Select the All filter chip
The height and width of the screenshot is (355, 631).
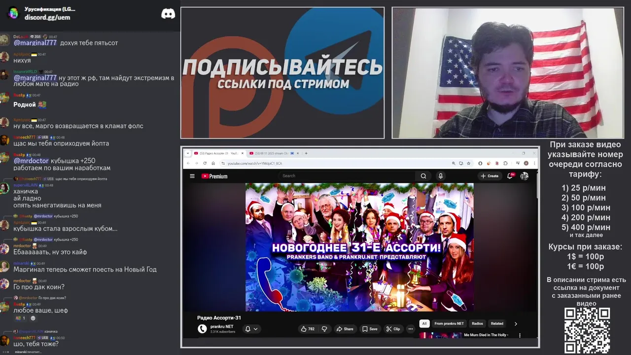tap(424, 324)
